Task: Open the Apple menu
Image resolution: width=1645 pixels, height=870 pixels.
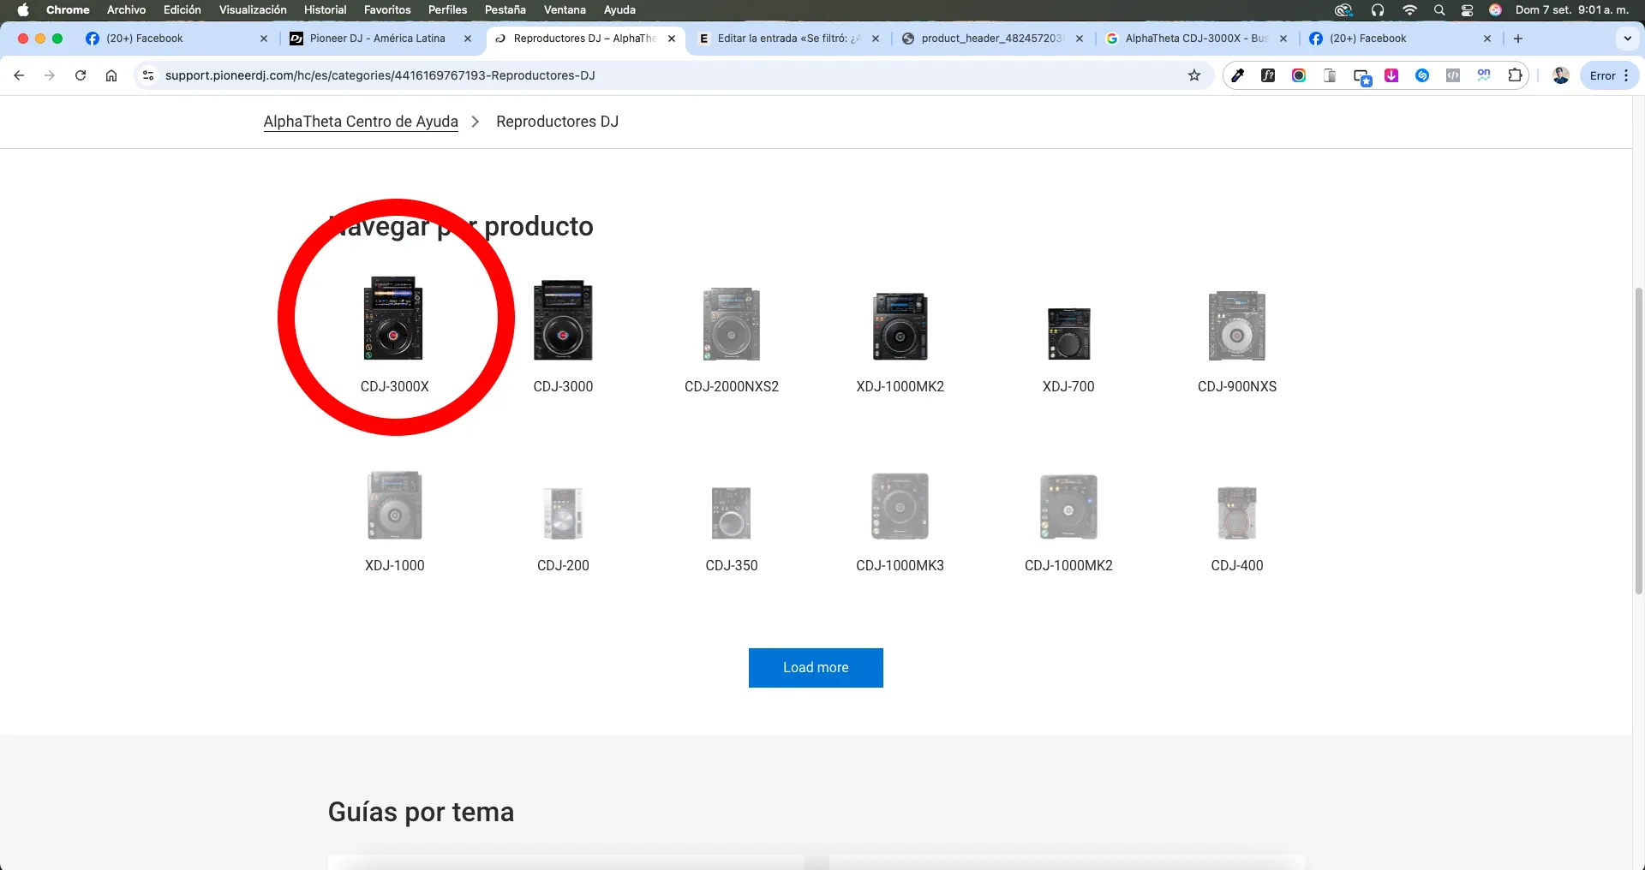Action: pyautogui.click(x=23, y=10)
